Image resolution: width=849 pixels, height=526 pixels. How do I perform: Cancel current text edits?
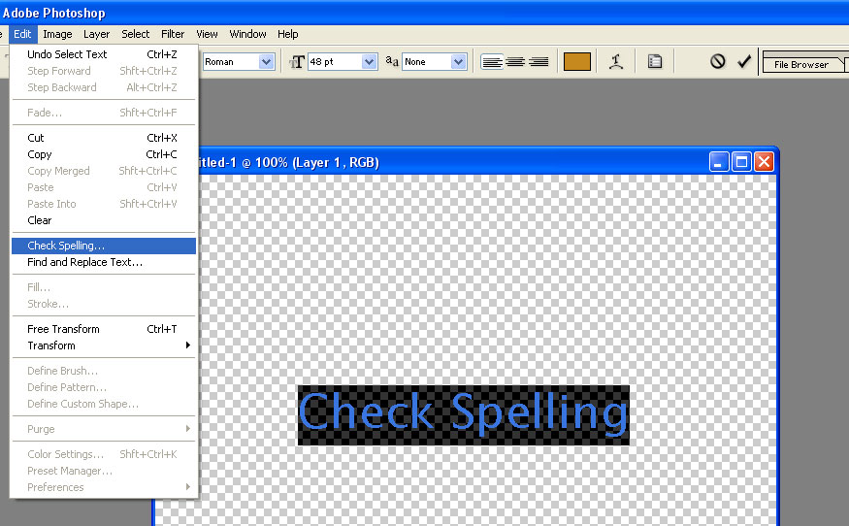click(x=718, y=62)
